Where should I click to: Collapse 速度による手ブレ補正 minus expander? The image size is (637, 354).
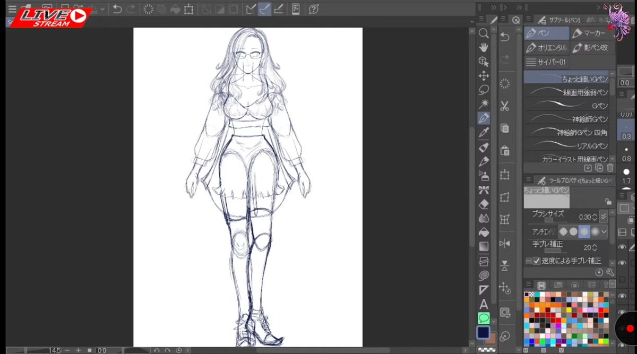(528, 261)
